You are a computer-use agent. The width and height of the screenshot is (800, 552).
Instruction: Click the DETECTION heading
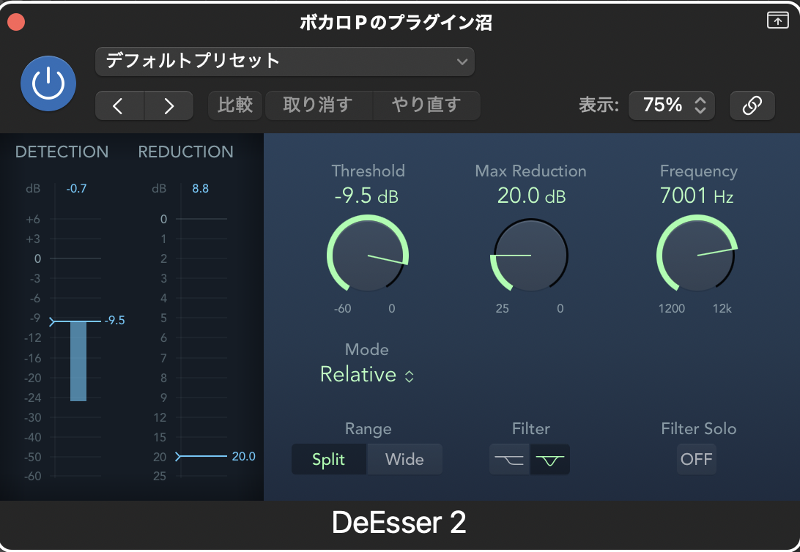62,152
